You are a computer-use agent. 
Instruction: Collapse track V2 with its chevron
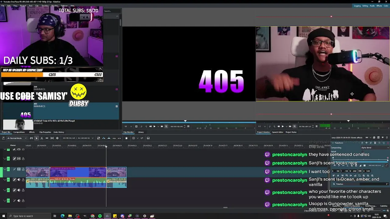pos(5,158)
